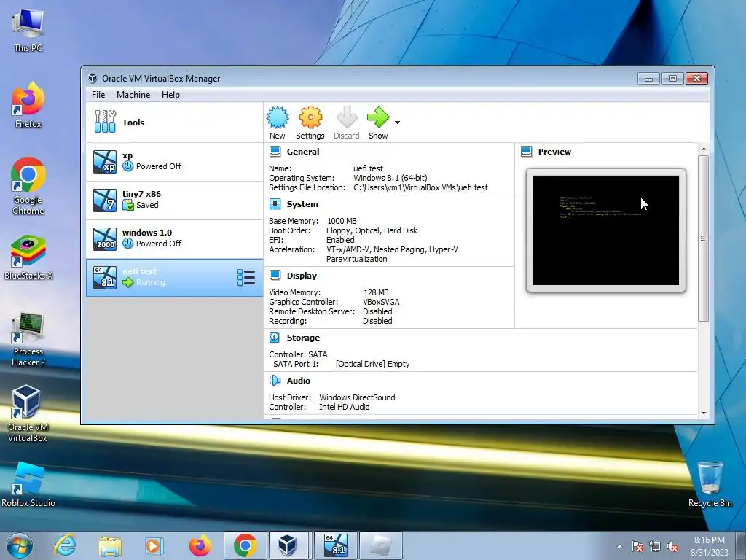This screenshot has height=560, width=746.
Task: Select the uefi test running machine
Action: pos(174,278)
